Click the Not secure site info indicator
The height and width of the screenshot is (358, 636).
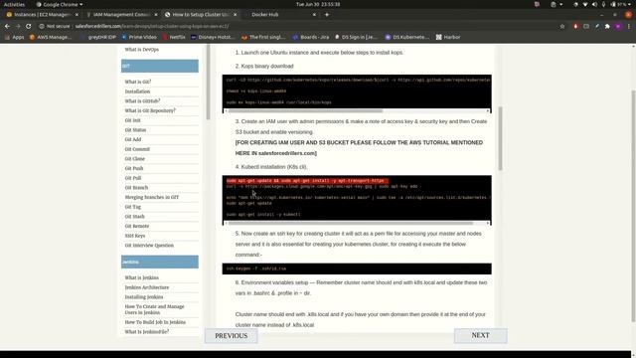(x=55, y=26)
